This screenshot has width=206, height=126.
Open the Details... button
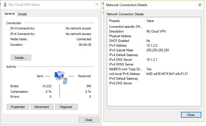click(21, 58)
